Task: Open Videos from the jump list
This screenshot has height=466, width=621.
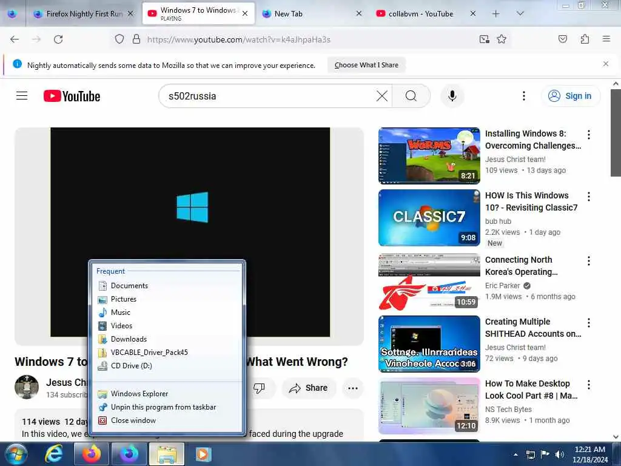Action: (167, 326)
